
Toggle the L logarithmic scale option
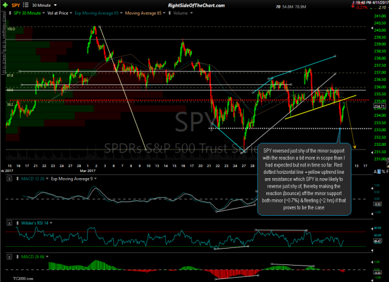pyautogui.click(x=379, y=171)
